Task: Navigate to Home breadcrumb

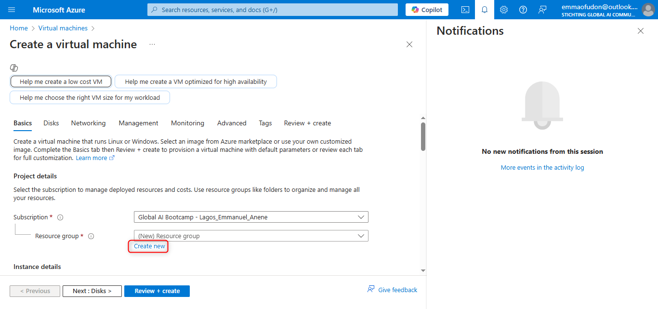Action: (19, 28)
